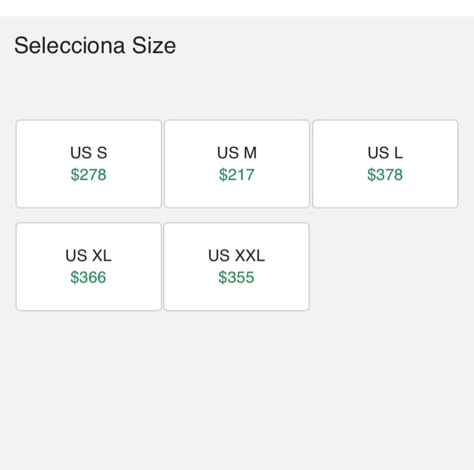474x470 pixels.
Task: Click the $366 price text
Action: 88,277
